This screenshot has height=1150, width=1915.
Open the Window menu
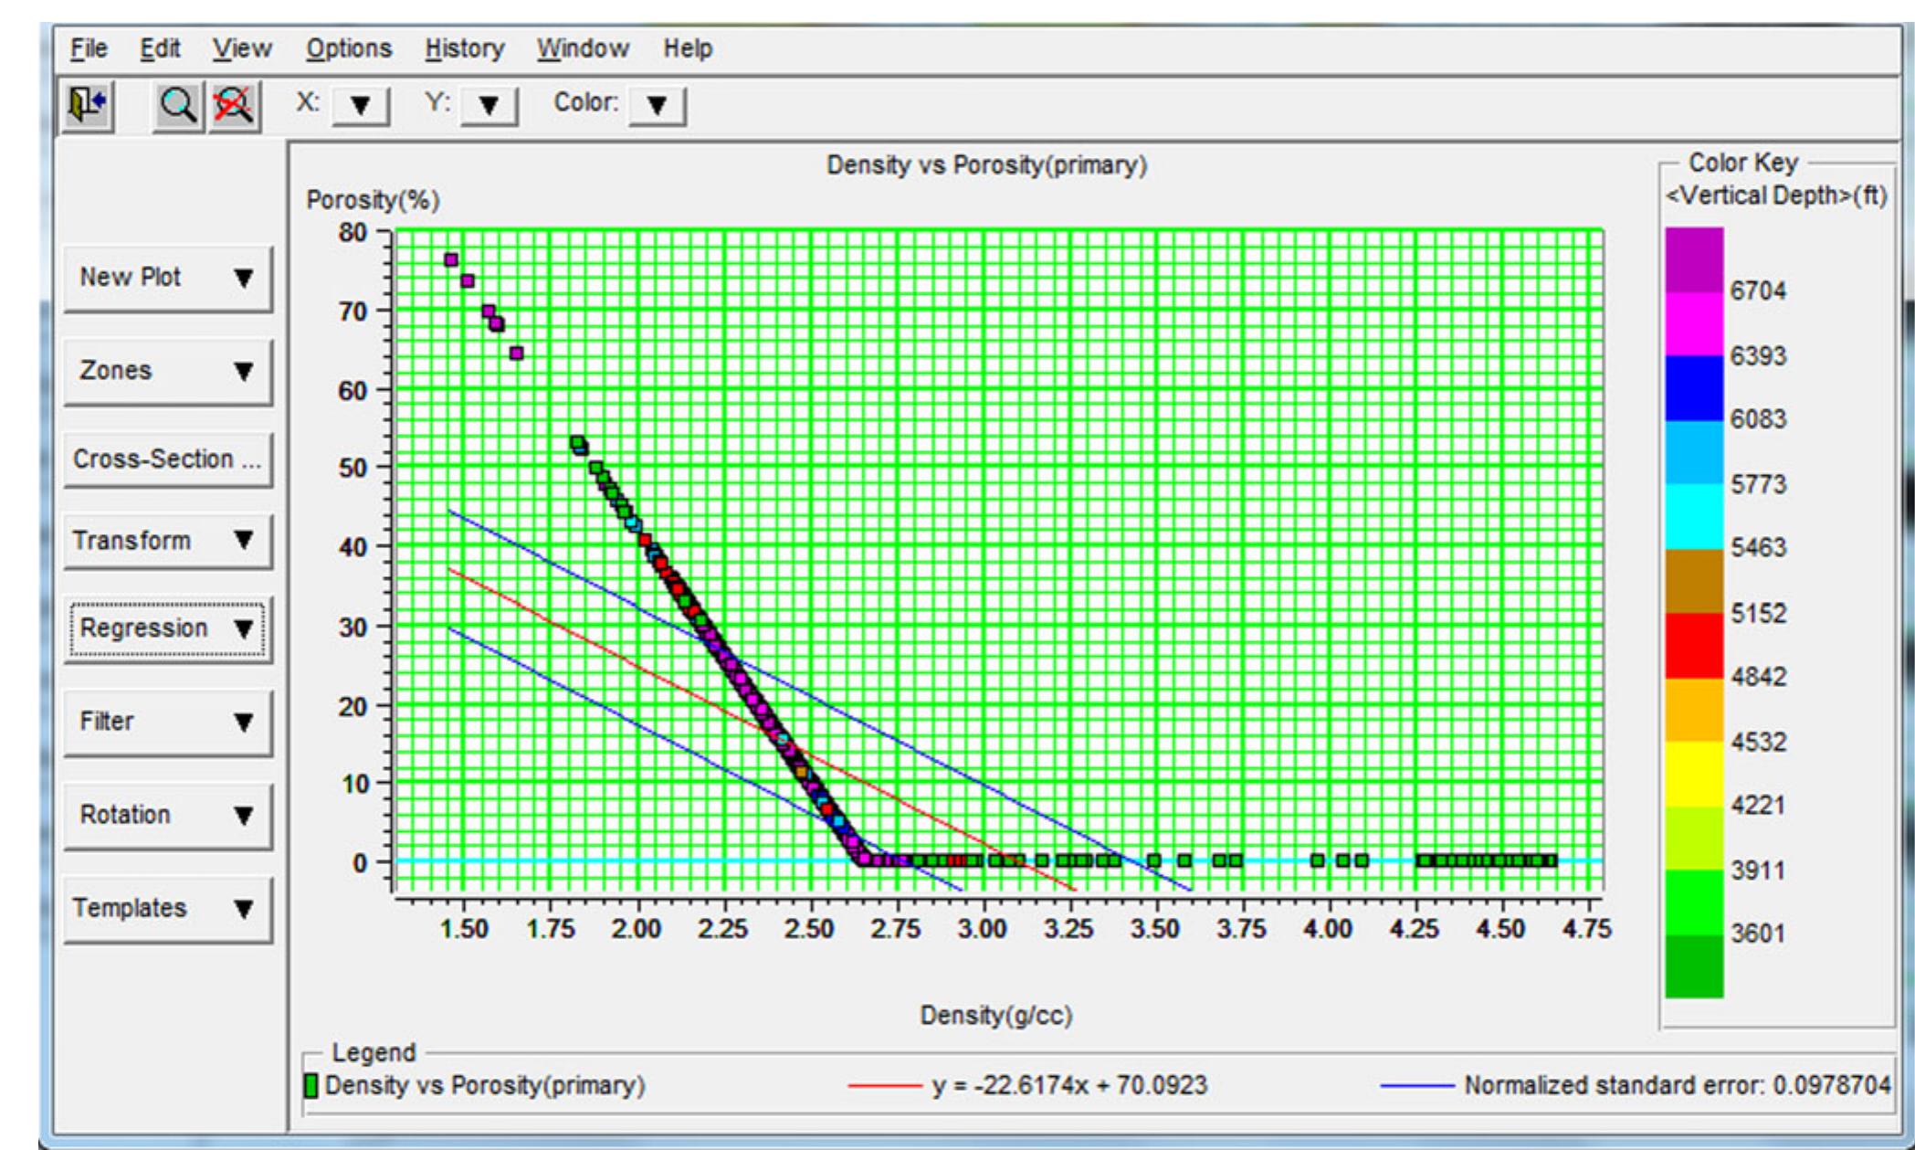[584, 49]
